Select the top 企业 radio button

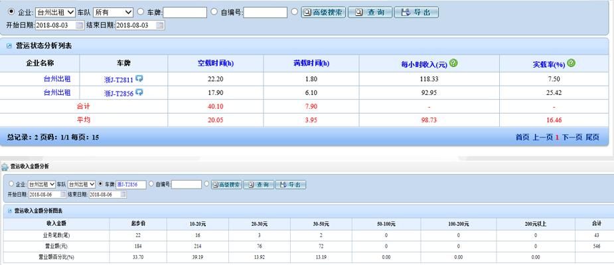point(12,11)
